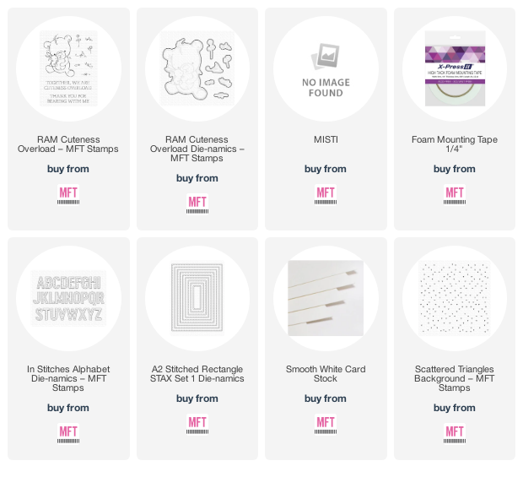523x477 pixels.
Task: Open the alphabet die letters thumbnail
Action: (68, 298)
